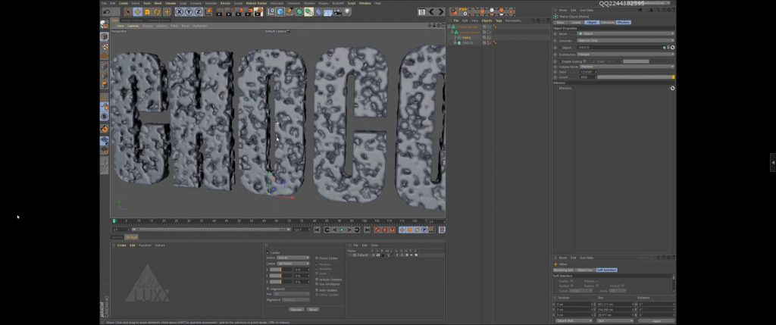Open the MoGraph menu
The image size is (776, 325).
[277, 3]
